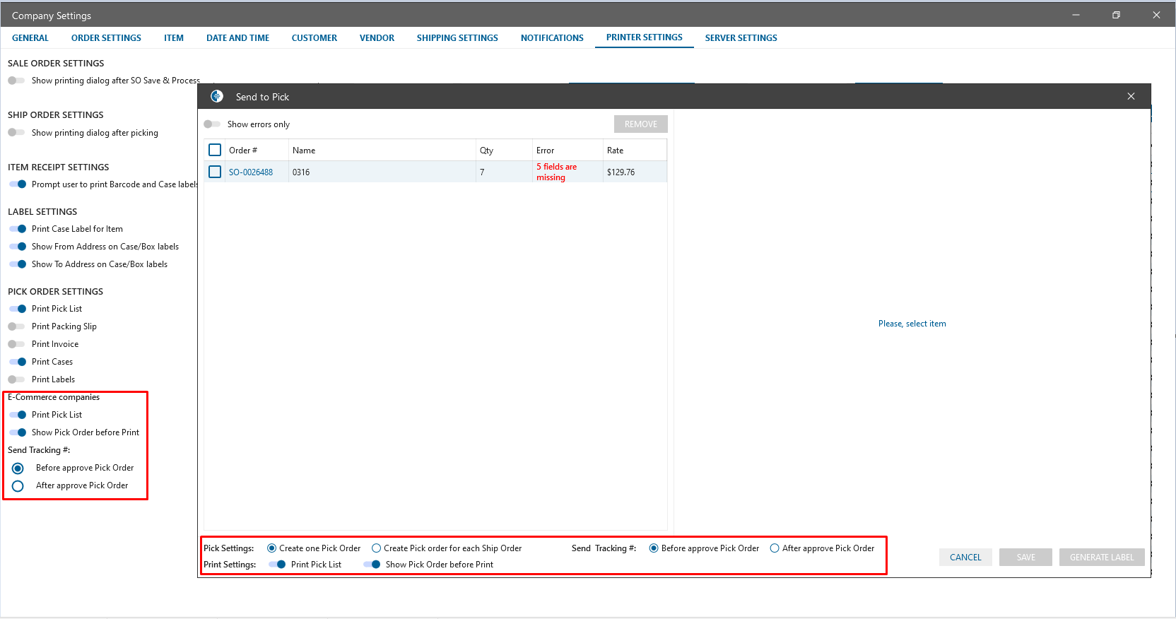Image resolution: width=1176 pixels, height=619 pixels.
Task: Enable the Print Labels toggle
Action: 16,379
